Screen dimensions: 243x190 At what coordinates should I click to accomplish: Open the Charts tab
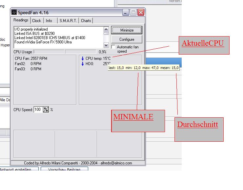[86, 21]
